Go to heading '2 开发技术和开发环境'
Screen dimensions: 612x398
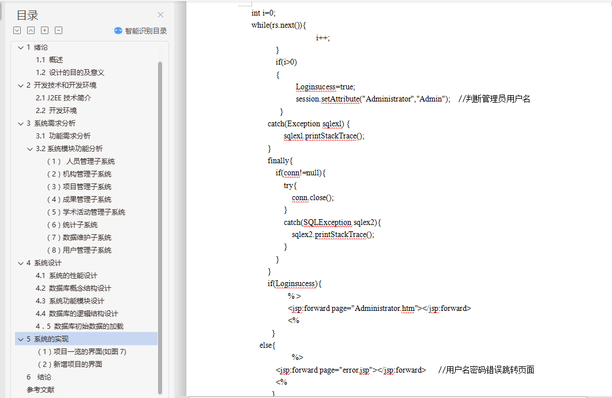(x=61, y=85)
